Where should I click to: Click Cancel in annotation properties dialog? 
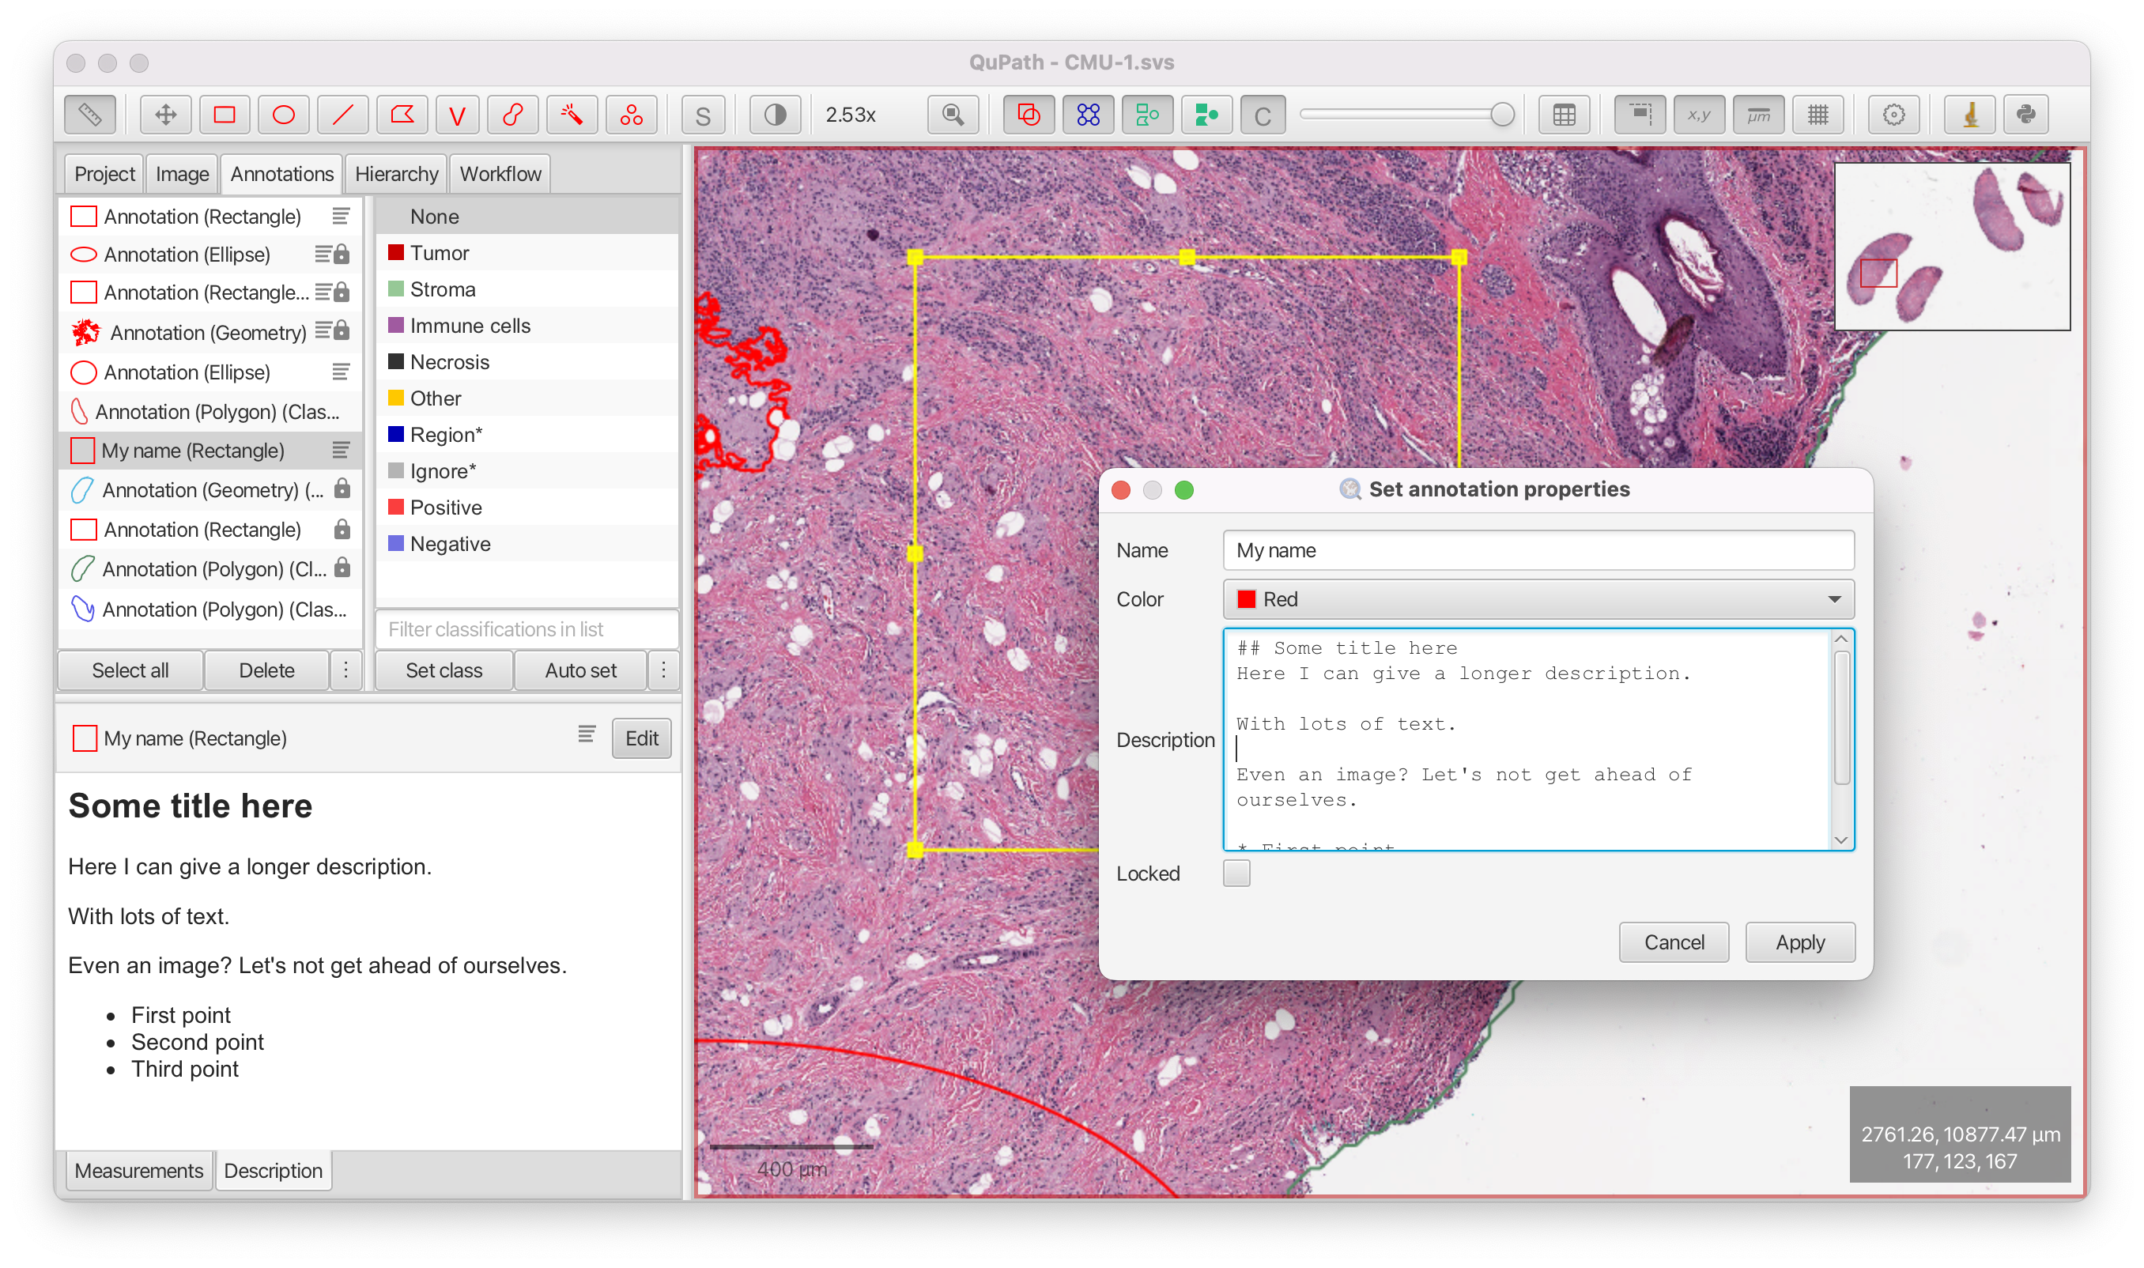pos(1673,942)
